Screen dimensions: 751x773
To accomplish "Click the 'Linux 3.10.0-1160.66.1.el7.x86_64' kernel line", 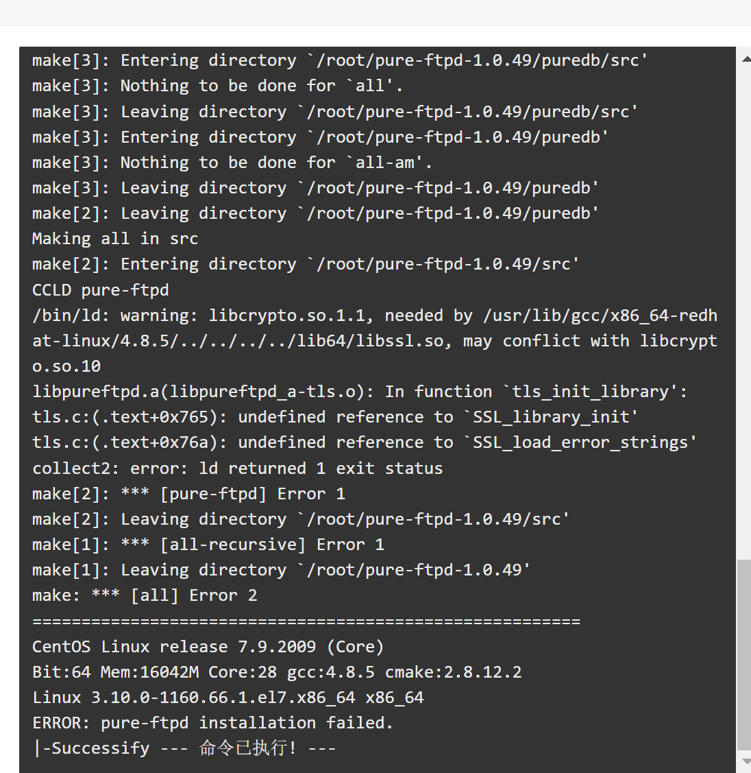I will (228, 697).
